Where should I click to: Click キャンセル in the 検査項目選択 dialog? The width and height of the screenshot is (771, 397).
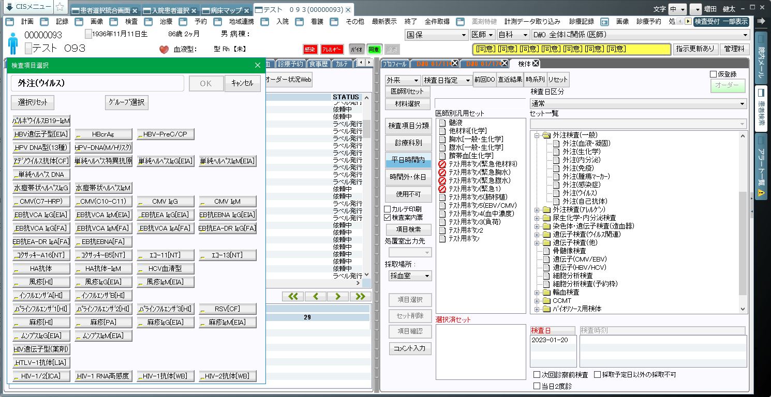click(x=242, y=83)
